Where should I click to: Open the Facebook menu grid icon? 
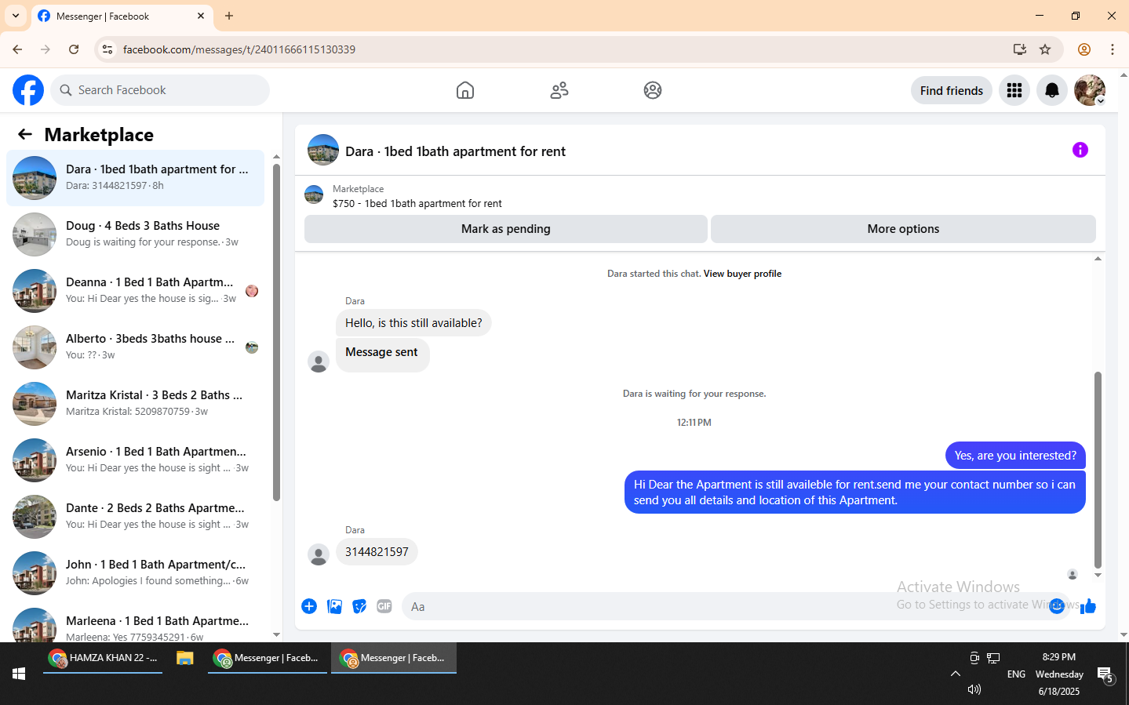coord(1014,90)
